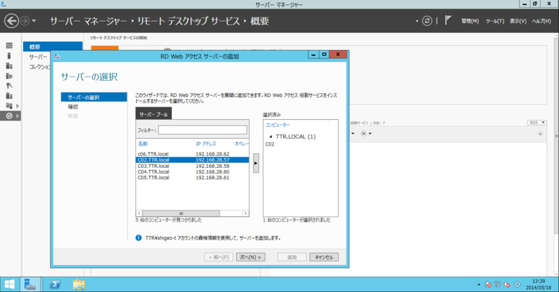Screen dimensions: 559x292
Task: Click サーバーの選択 wizard step
Action: pyautogui.click(x=94, y=97)
